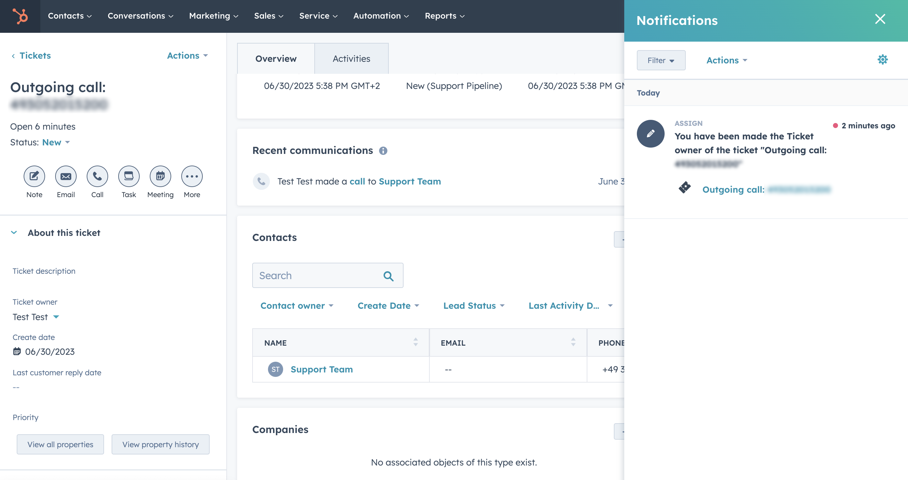The height and width of the screenshot is (480, 908).
Task: Open the Create Date filter dropdown
Action: tap(388, 306)
